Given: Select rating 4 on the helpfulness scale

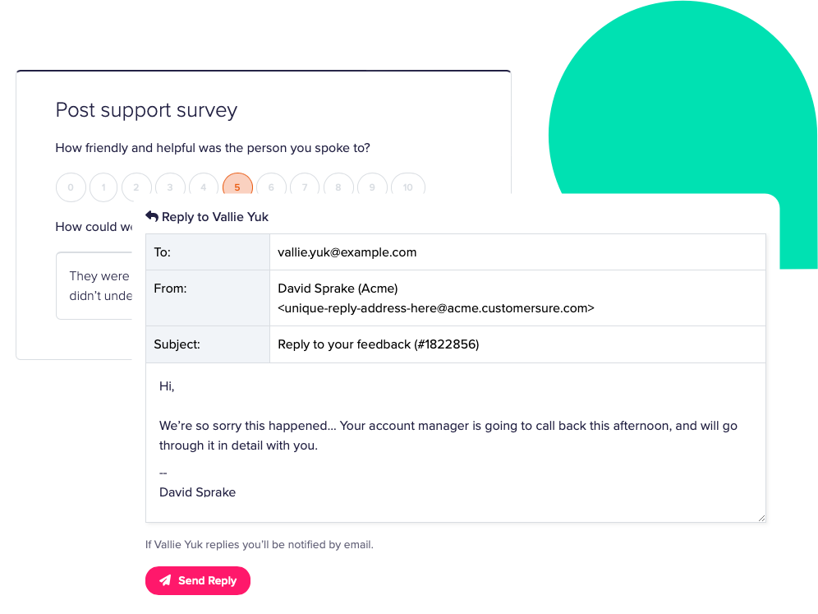Looking at the screenshot, I should click(x=204, y=186).
